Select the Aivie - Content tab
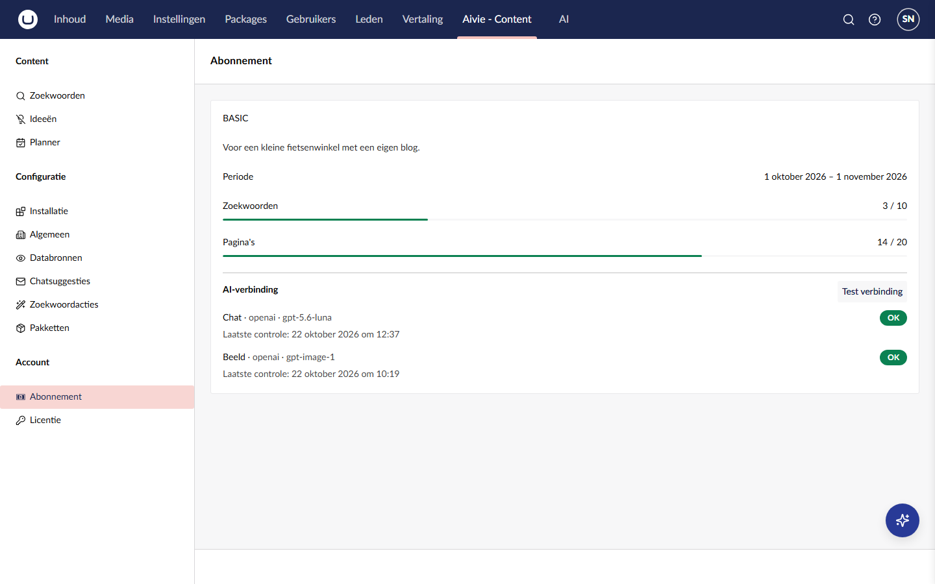 pyautogui.click(x=497, y=19)
